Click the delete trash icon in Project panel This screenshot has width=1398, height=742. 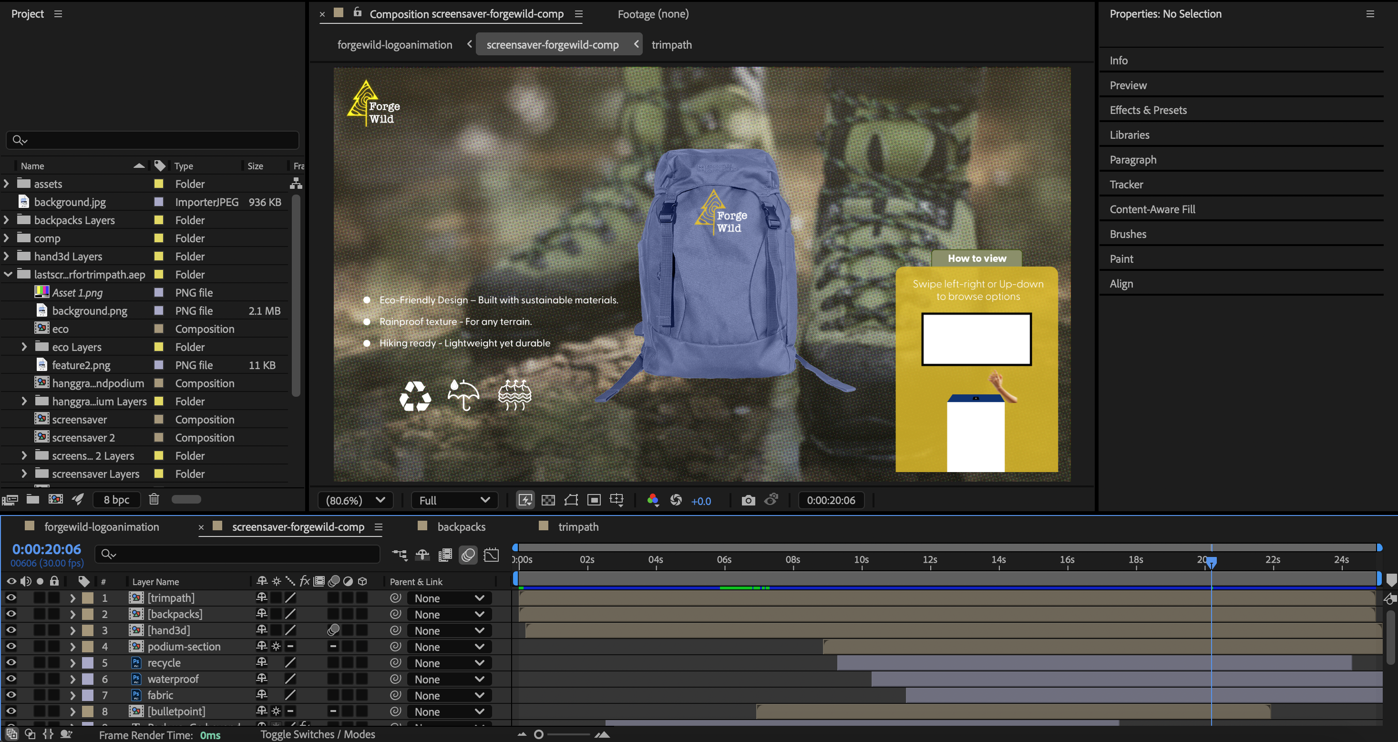click(x=154, y=499)
